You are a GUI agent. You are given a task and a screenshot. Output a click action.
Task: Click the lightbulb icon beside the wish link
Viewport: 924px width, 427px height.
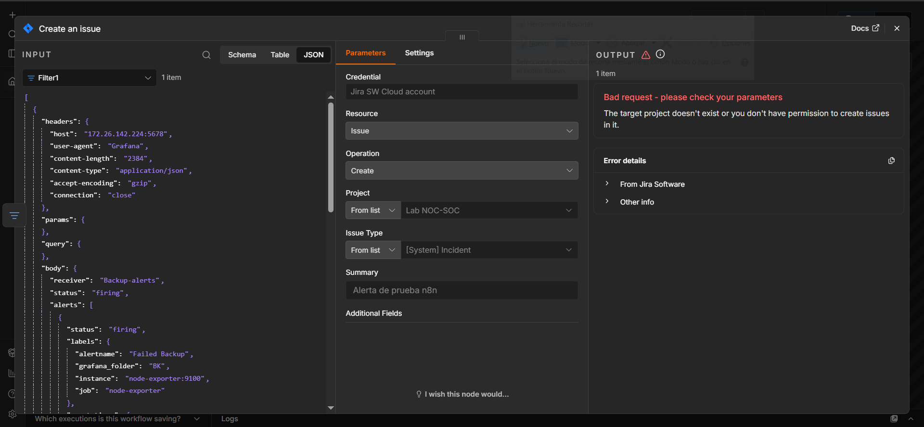click(x=419, y=394)
